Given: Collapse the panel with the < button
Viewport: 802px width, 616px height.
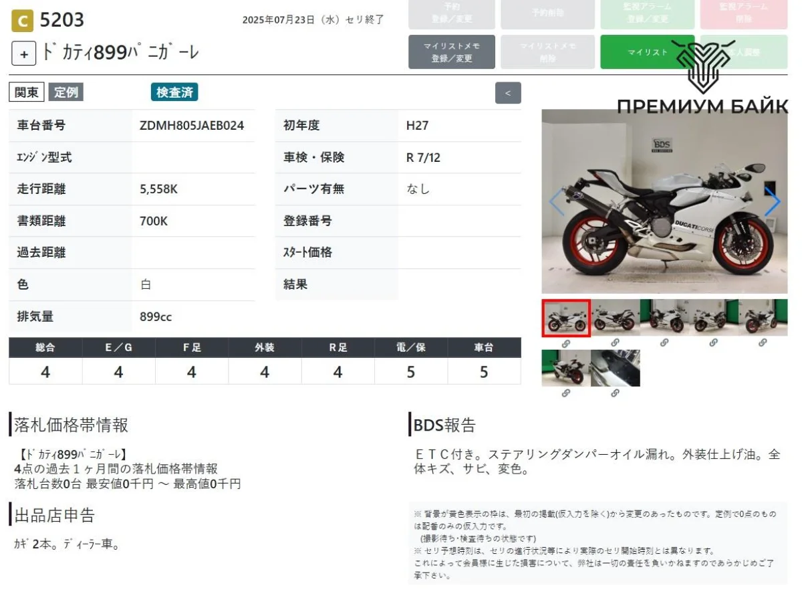Looking at the screenshot, I should tap(508, 93).
